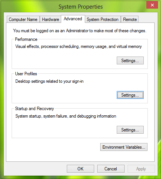
Task: Dismiss dialog with Cancel button
Action: click(x=111, y=169)
